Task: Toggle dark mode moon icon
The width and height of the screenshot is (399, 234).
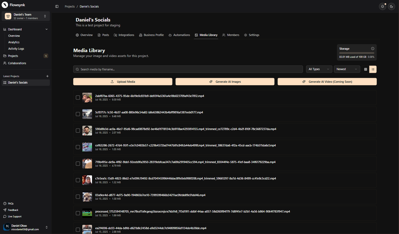Action: tap(391, 6)
